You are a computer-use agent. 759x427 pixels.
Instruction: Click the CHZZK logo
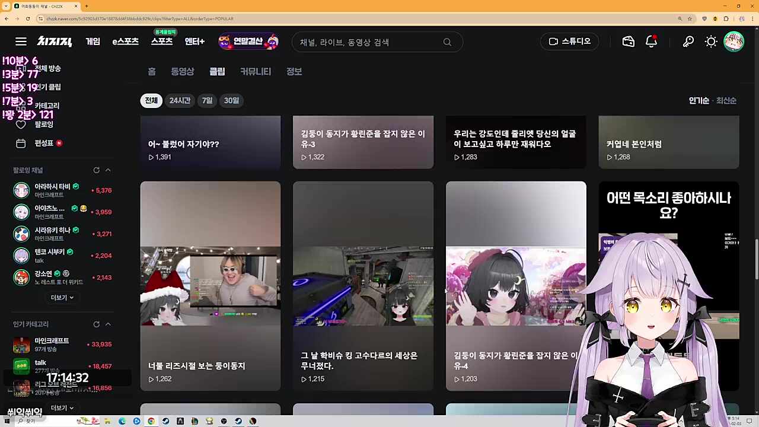point(53,42)
